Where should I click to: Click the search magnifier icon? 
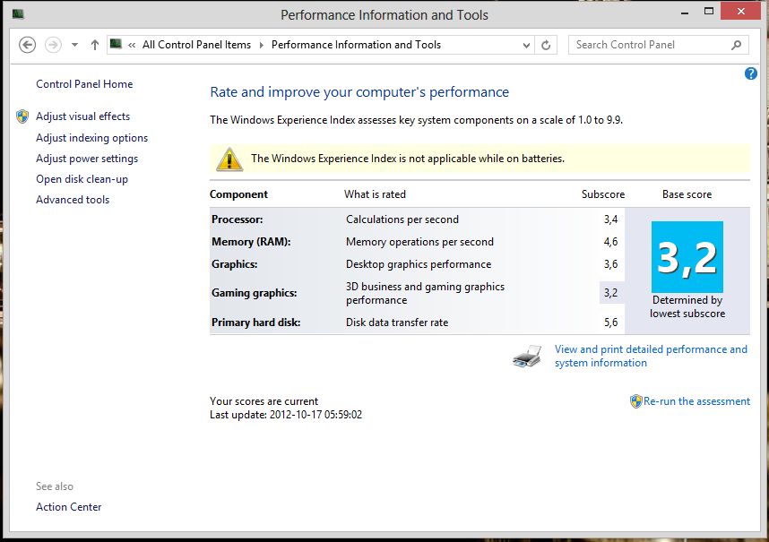pyautogui.click(x=736, y=45)
